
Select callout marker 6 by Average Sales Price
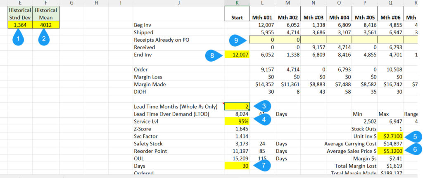coord(413,150)
